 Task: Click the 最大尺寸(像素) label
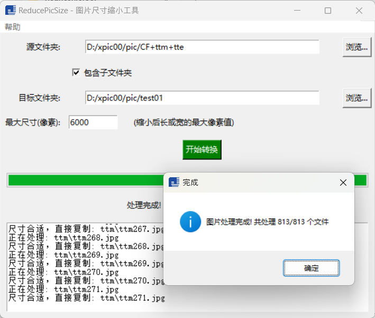(x=33, y=123)
